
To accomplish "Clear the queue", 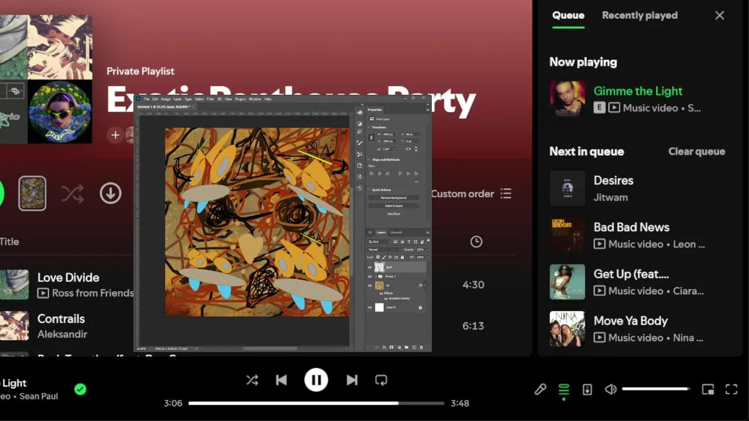I will click(696, 151).
